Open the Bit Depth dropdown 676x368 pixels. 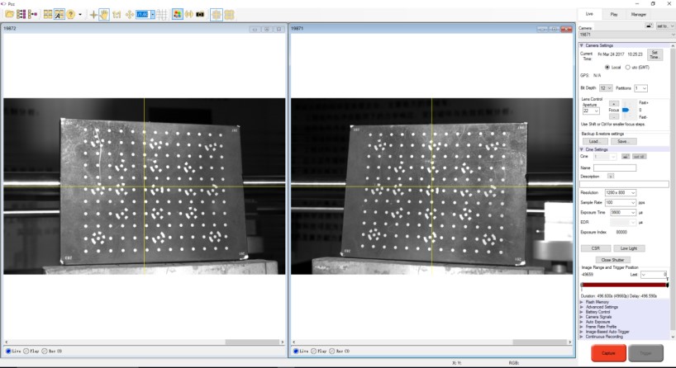(606, 87)
